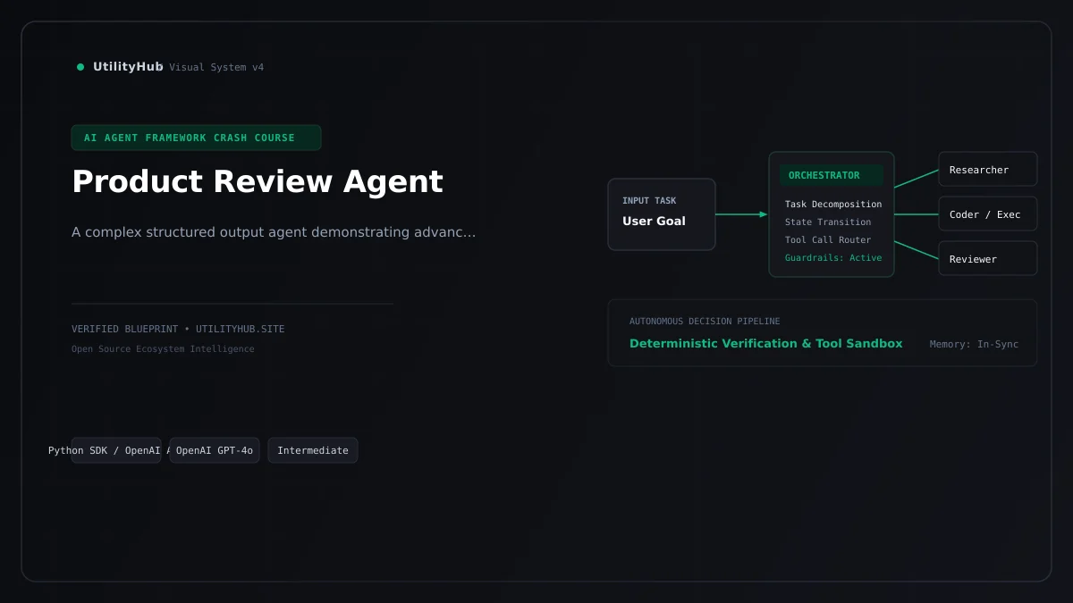1073x603 pixels.
Task: Click the Orchestrator header badge
Action: [x=831, y=175]
